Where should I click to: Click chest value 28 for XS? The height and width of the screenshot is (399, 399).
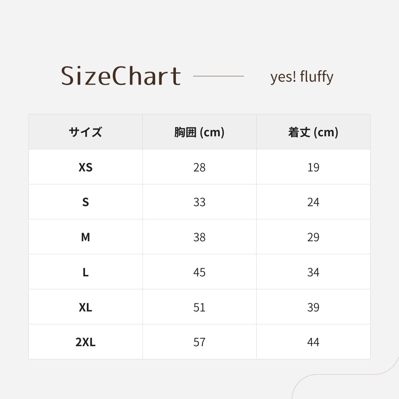click(199, 167)
